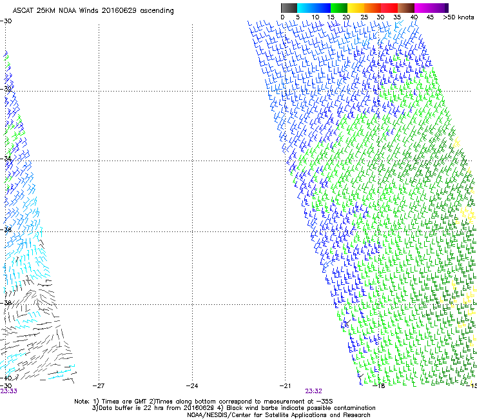Viewport: 477px width, 419px height.
Task: Click the magenta 40-45 knots legend segment
Action: click(423, 8)
